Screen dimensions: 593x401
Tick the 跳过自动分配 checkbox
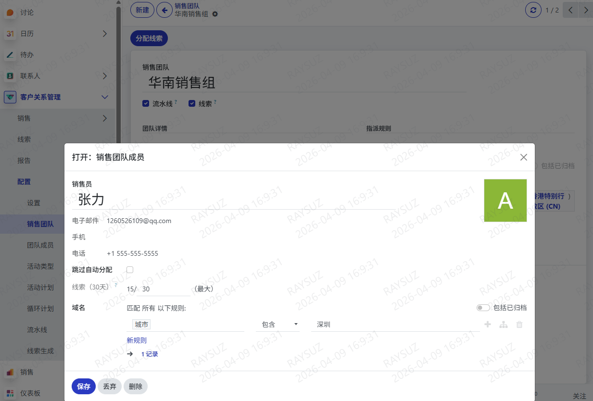[130, 270]
